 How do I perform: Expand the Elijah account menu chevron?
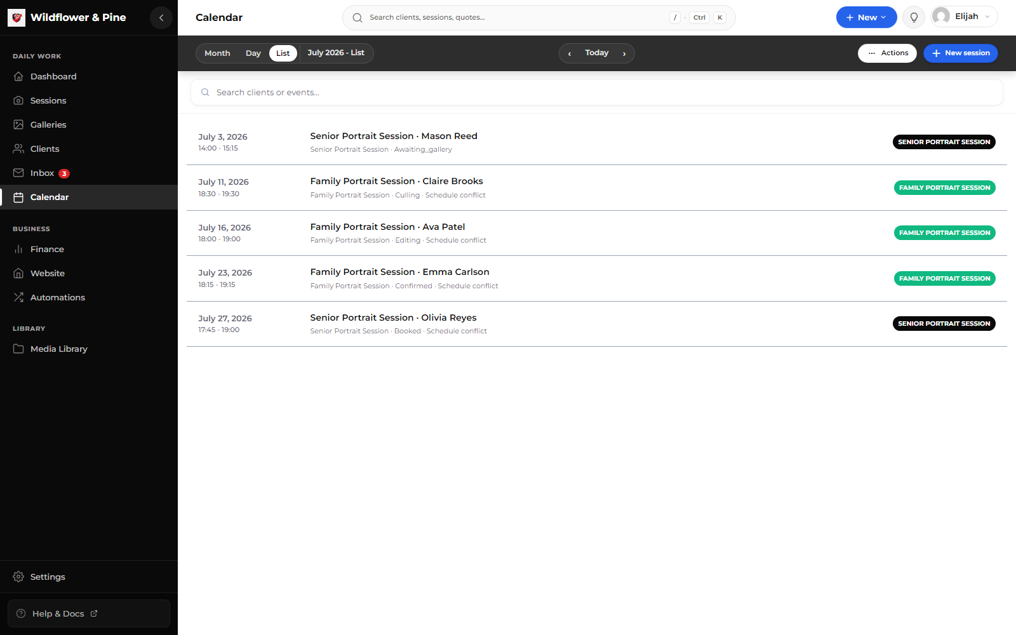pos(987,17)
